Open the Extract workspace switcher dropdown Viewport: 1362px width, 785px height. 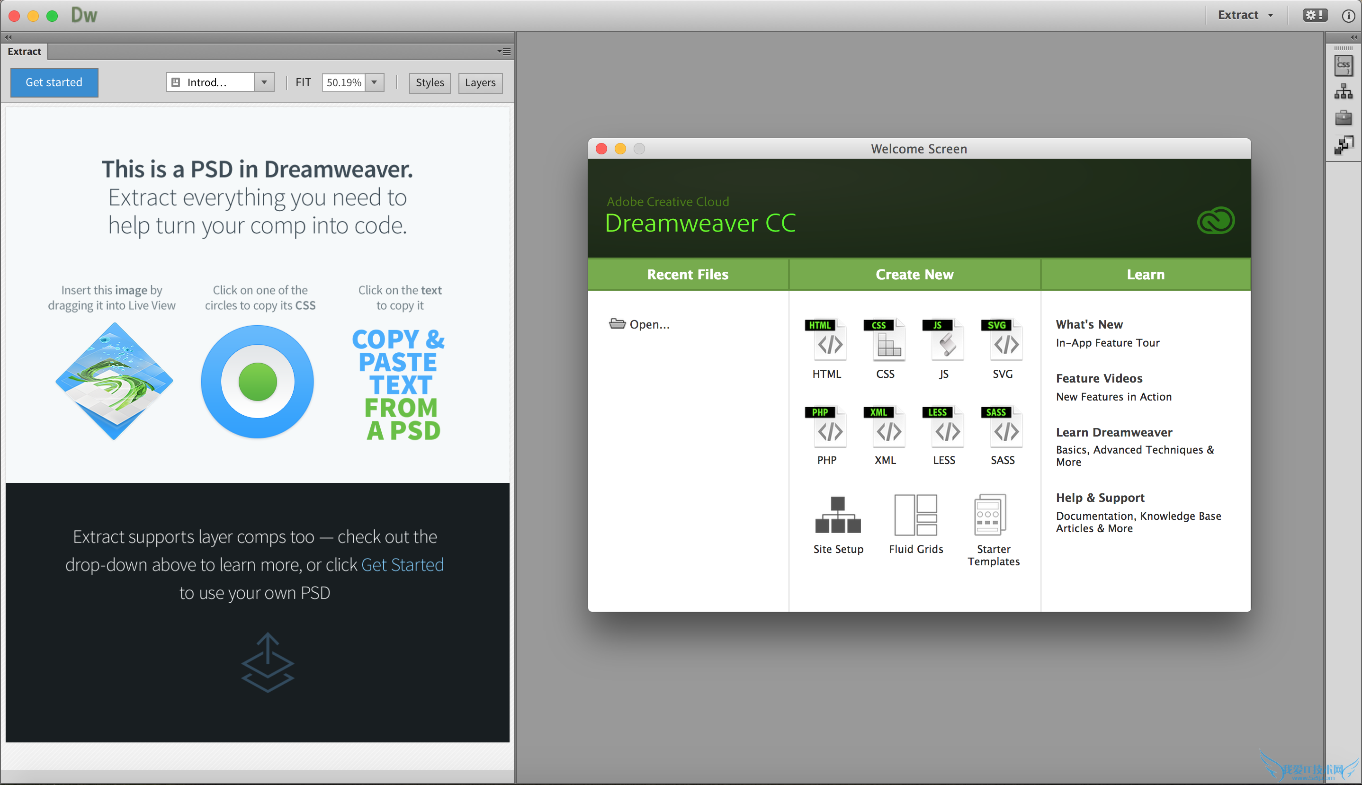(x=1245, y=15)
